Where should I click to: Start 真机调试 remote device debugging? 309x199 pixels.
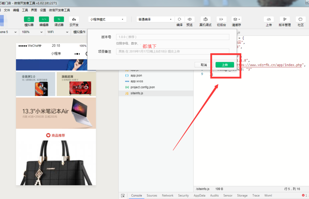[x=206, y=19]
